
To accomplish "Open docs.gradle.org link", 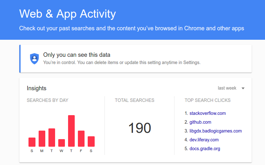I will [205, 149].
